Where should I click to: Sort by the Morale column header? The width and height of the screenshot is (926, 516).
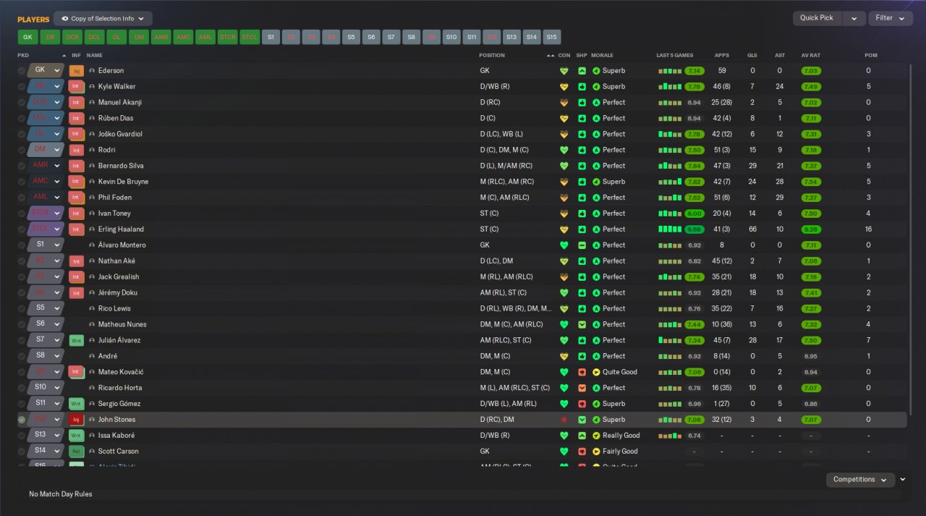[602, 56]
